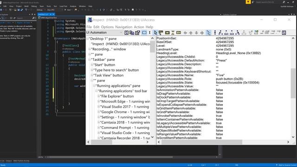Expand the "File Explorer" button tree node
297x167 pixels.
(x=98, y=96)
